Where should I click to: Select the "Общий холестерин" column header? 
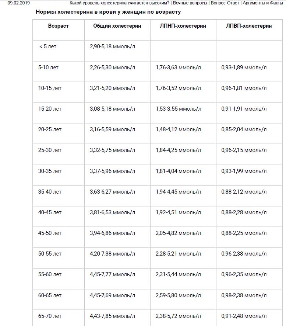(117, 26)
